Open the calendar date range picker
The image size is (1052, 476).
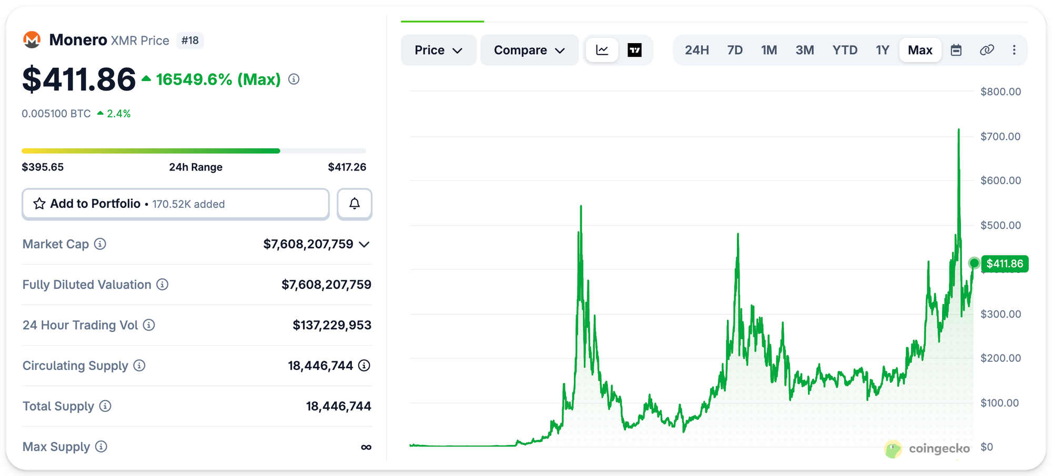pos(956,50)
